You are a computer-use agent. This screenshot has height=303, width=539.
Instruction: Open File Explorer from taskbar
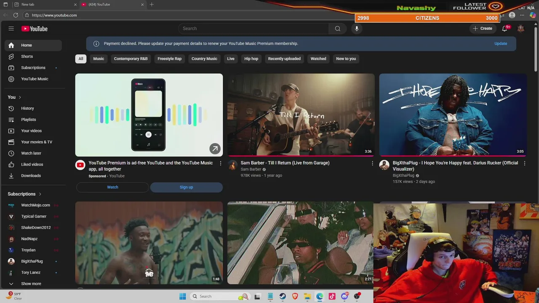[x=307, y=296]
